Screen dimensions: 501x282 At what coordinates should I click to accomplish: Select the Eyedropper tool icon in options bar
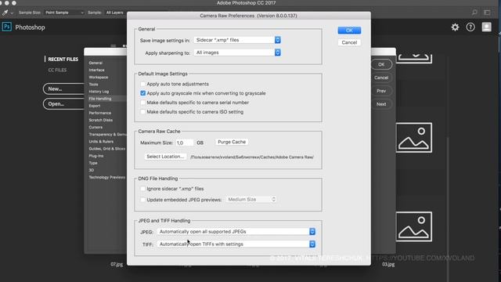[5, 13]
